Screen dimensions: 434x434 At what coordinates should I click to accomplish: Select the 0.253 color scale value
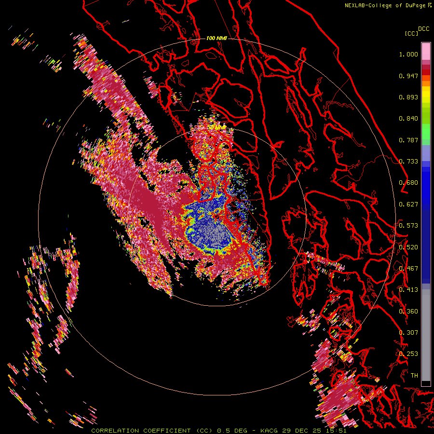pyautogui.click(x=408, y=354)
